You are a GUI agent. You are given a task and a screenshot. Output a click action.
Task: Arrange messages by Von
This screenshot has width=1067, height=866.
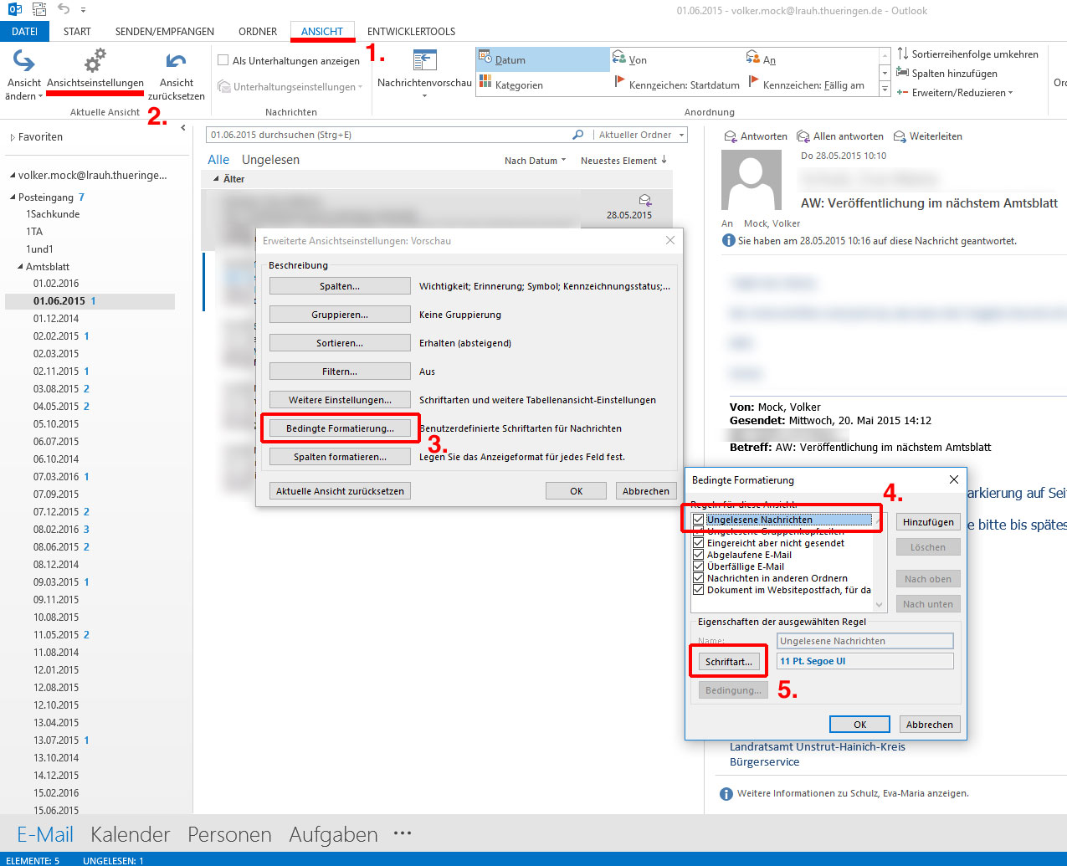(x=677, y=59)
